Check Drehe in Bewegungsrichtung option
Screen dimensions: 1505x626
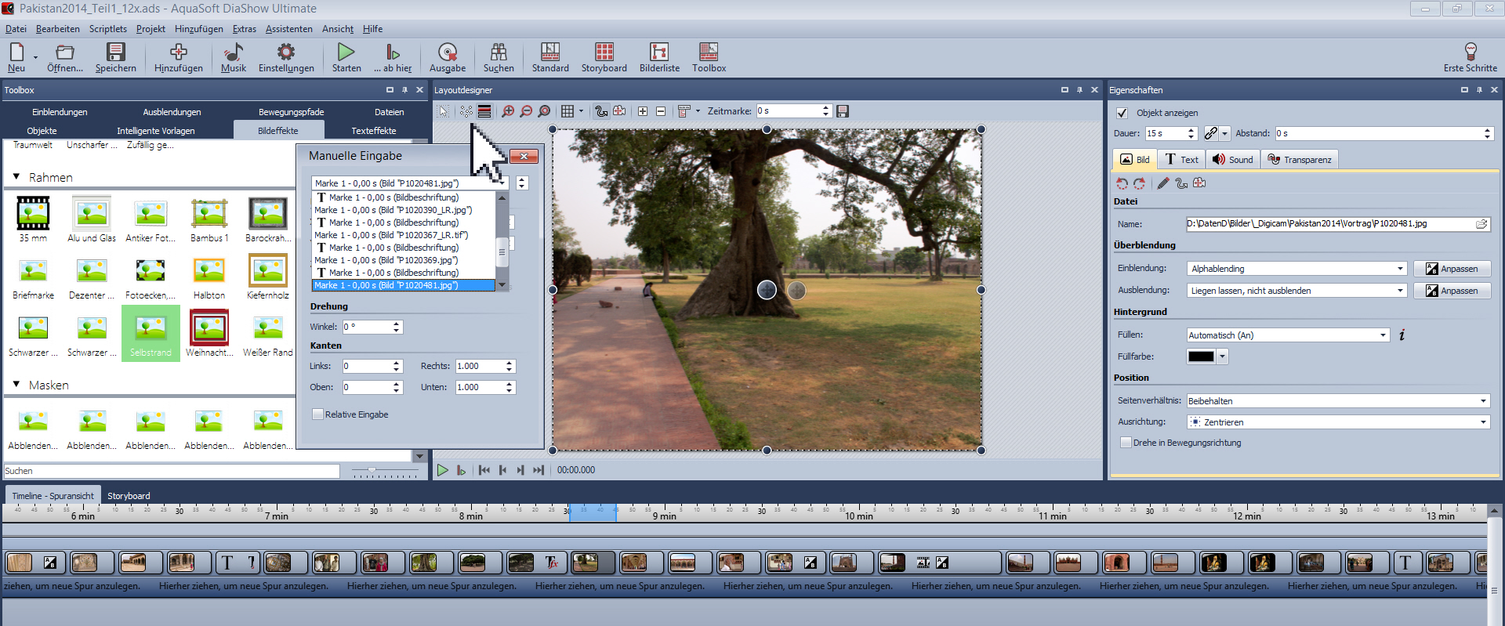pyautogui.click(x=1126, y=443)
